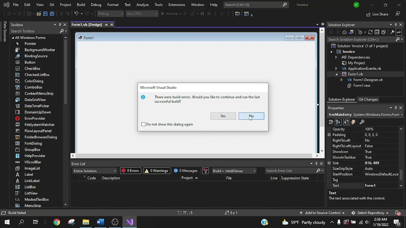
Task: Click the Save All icon in the toolbar
Action: (52, 14)
